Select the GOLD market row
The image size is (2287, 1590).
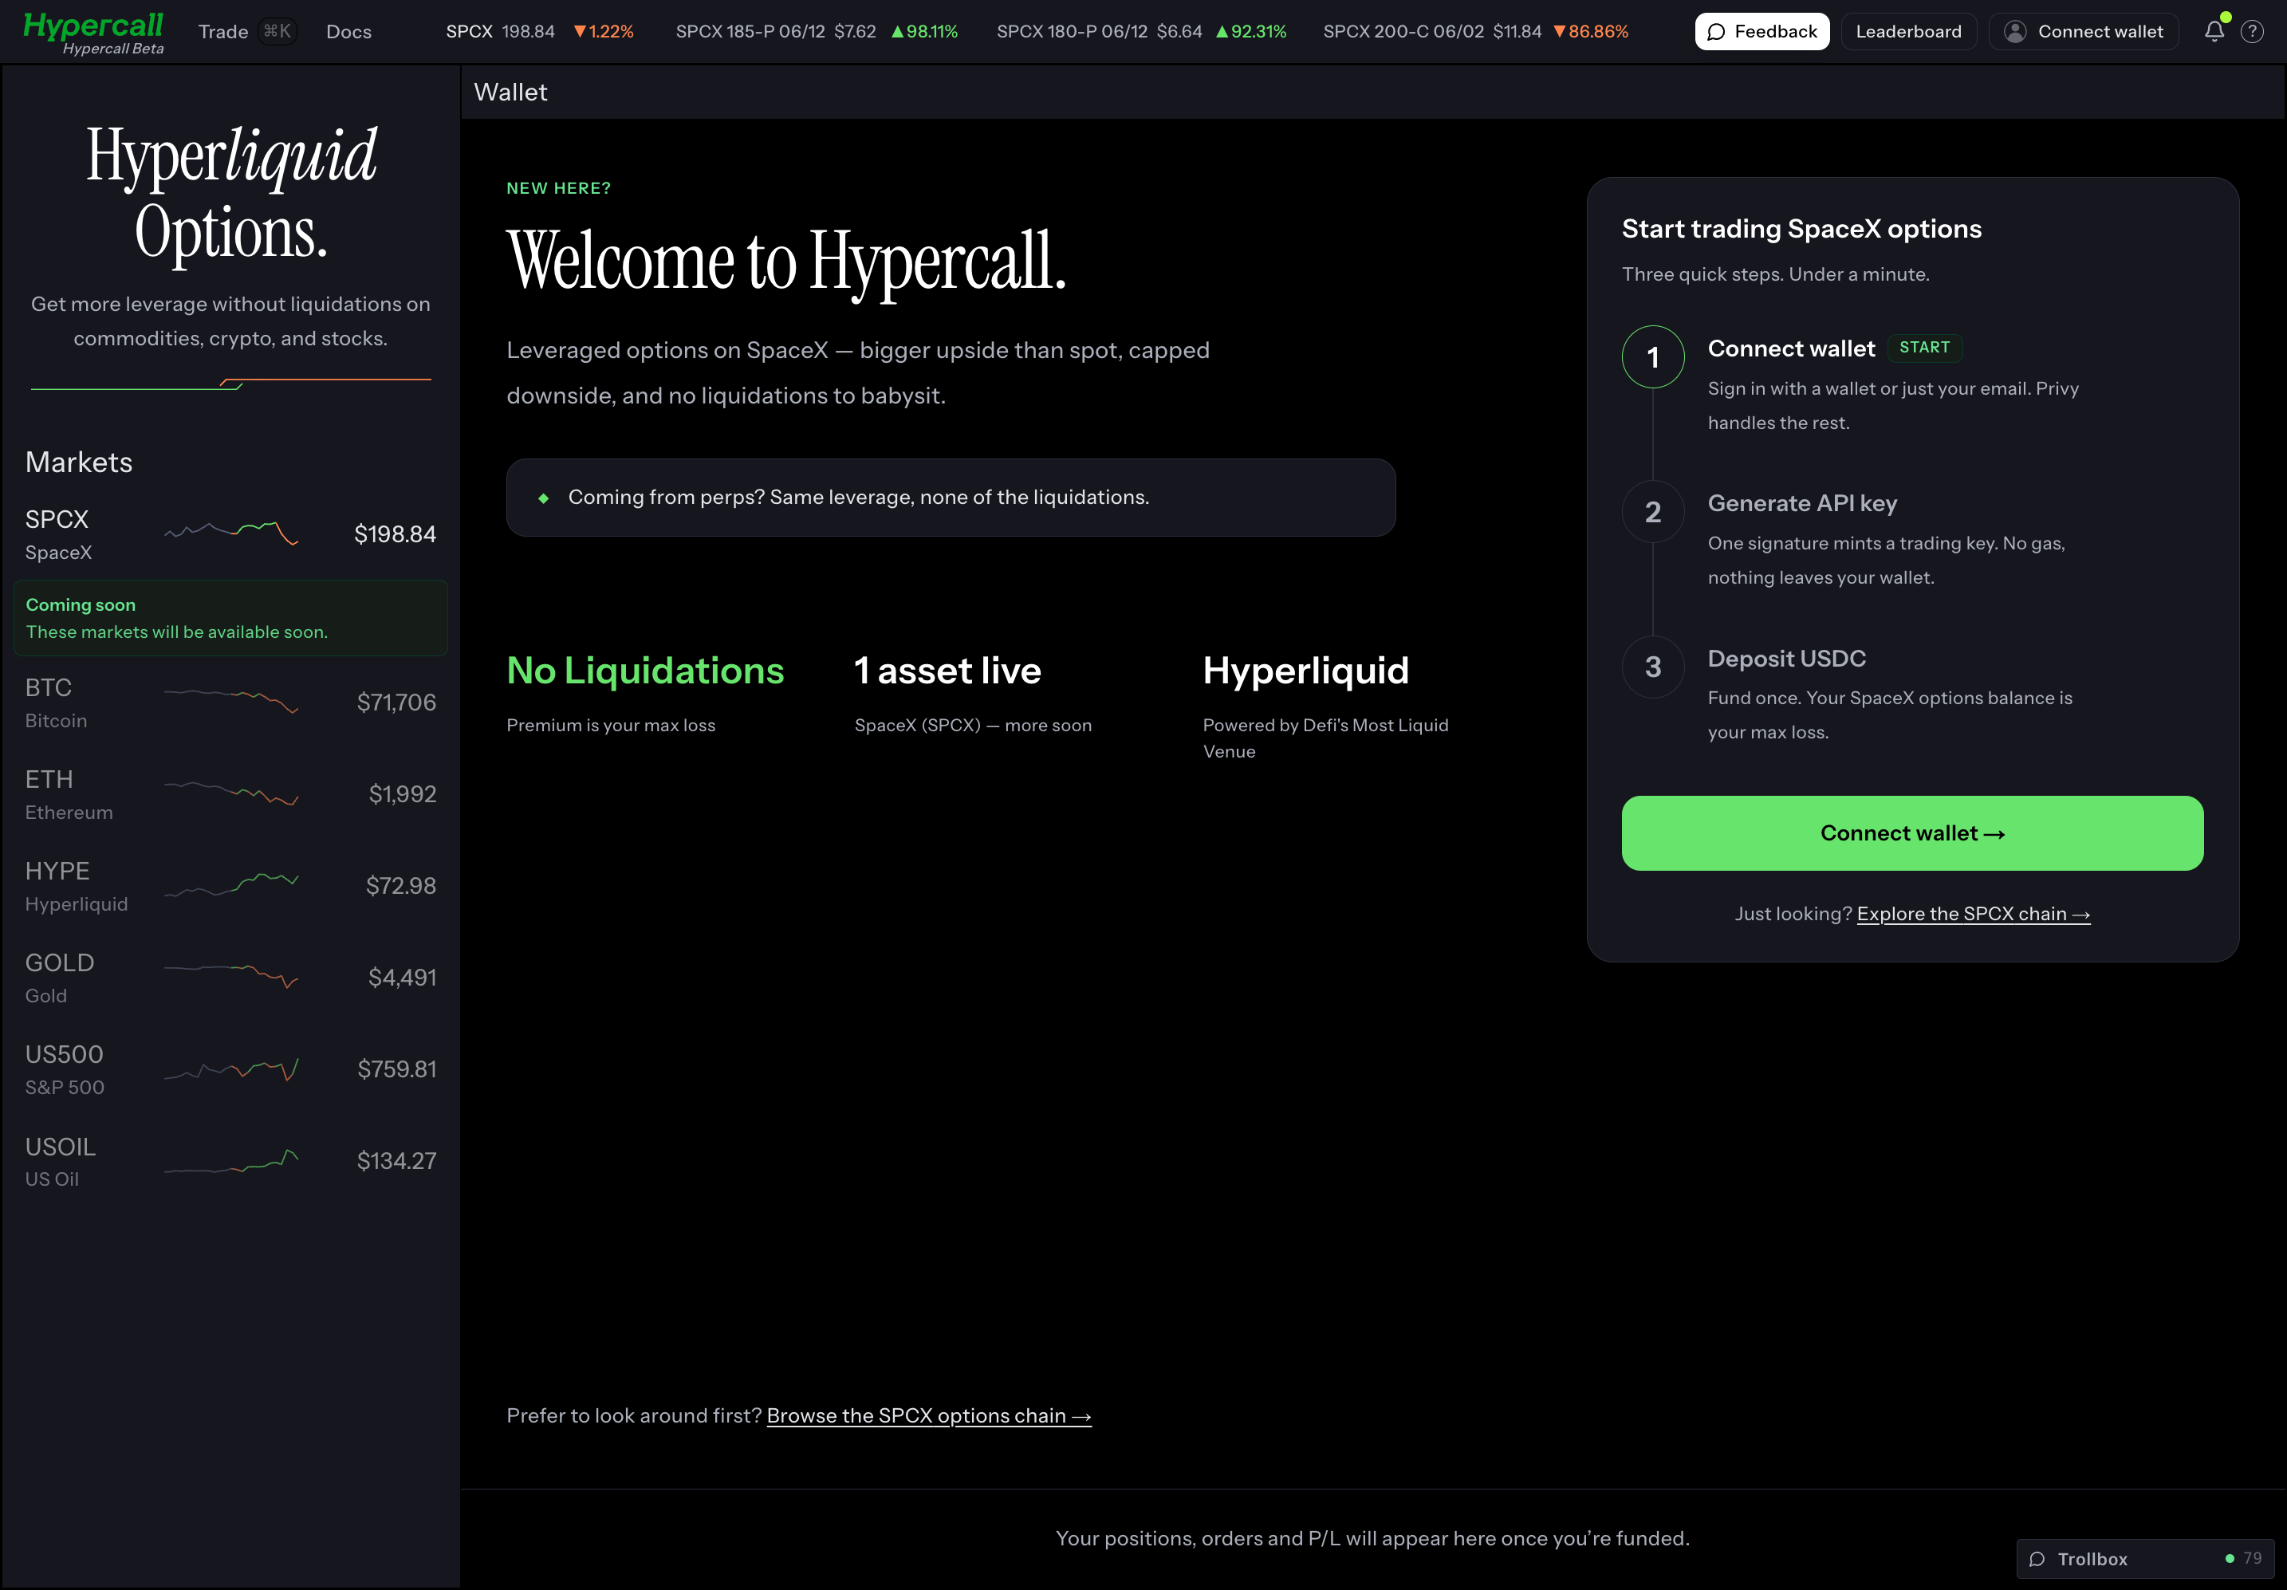tap(230, 978)
